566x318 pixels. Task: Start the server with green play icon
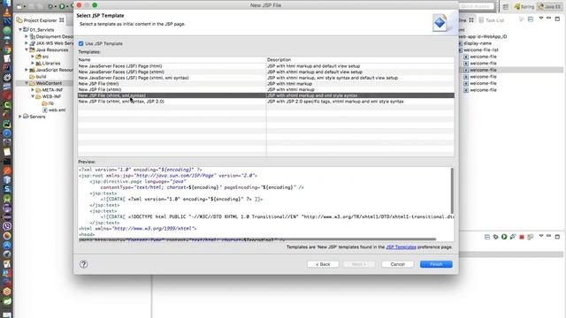pyautogui.click(x=504, y=237)
